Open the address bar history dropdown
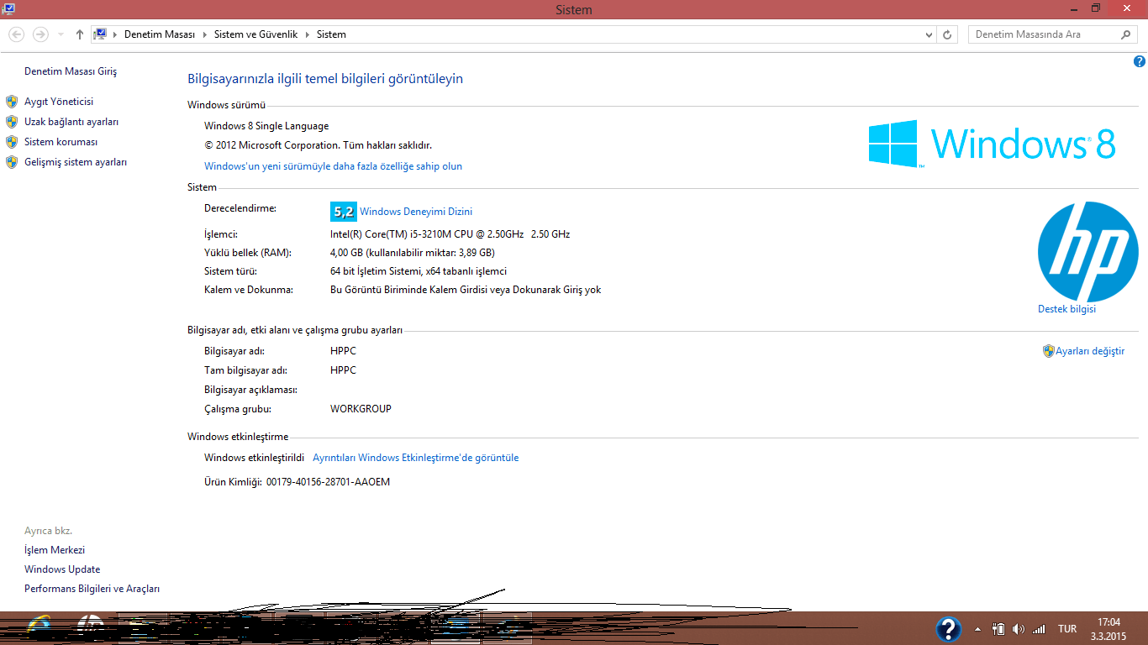 (929, 34)
